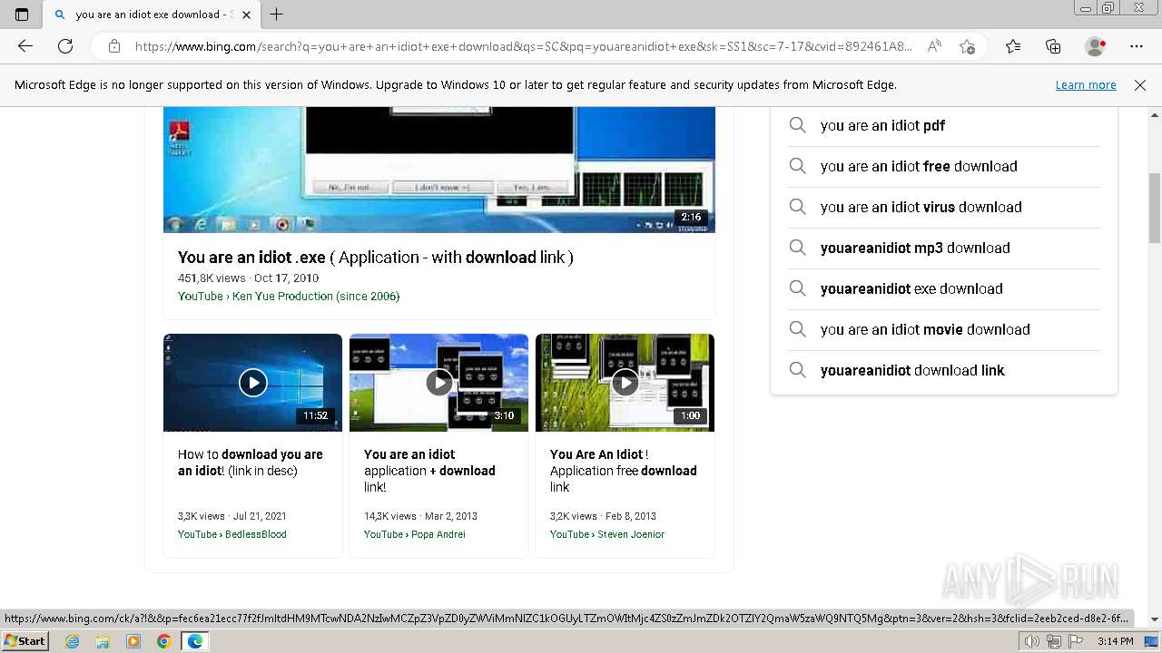Open YouTube › BedlessBlood source text
Image resolution: width=1162 pixels, height=653 pixels.
[232, 534]
